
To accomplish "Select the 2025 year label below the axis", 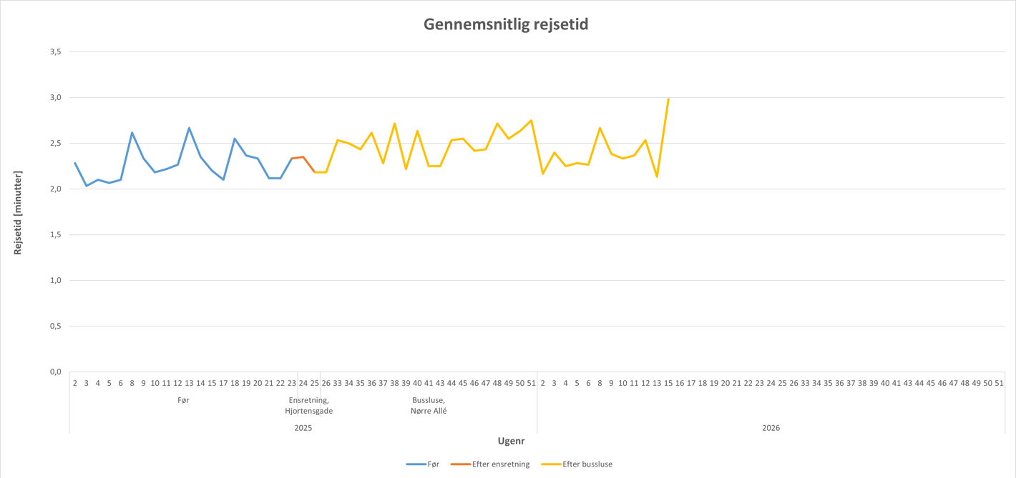I will 303,428.
